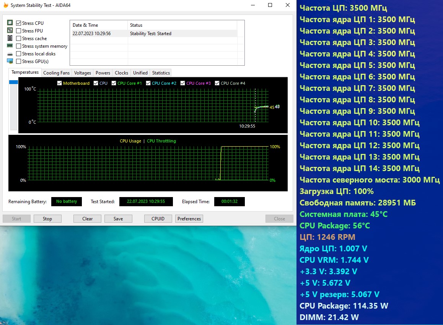Screen dimensions: 443x325
Task: Enable the Stress FPU checkbox
Action: click(19, 31)
